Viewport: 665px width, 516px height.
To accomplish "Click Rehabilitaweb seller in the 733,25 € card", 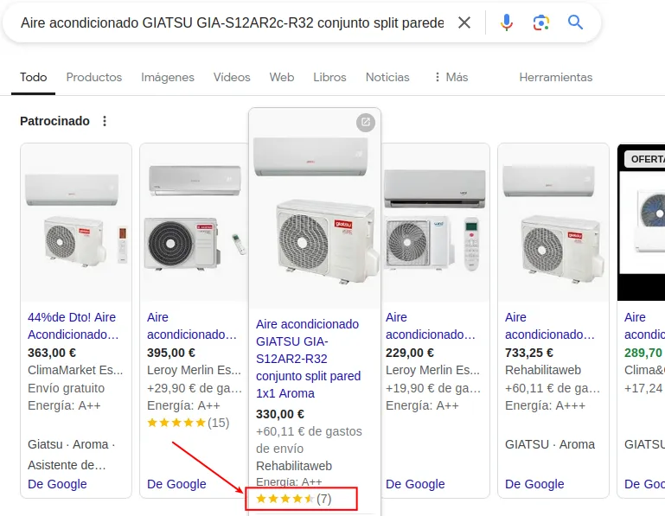I will 543,370.
